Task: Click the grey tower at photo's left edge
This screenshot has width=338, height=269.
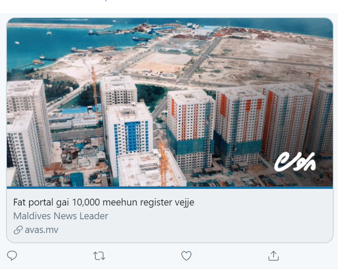Action: [24, 148]
